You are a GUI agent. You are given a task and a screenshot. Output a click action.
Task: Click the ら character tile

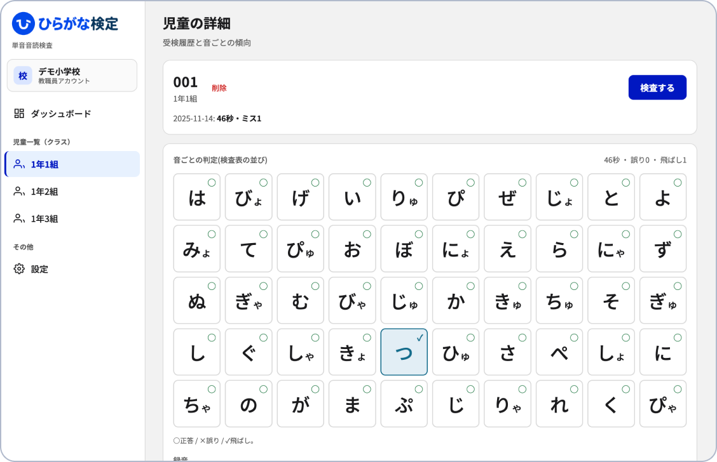click(x=559, y=248)
